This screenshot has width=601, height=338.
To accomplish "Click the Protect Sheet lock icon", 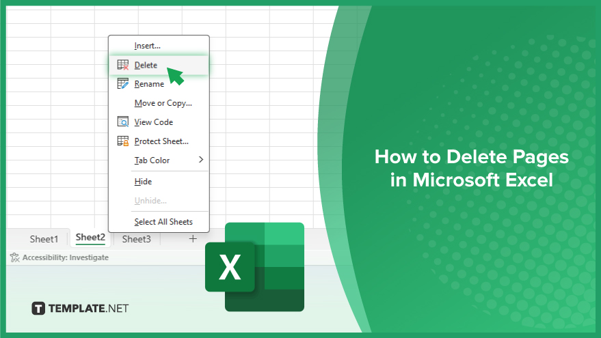I will pyautogui.click(x=122, y=141).
